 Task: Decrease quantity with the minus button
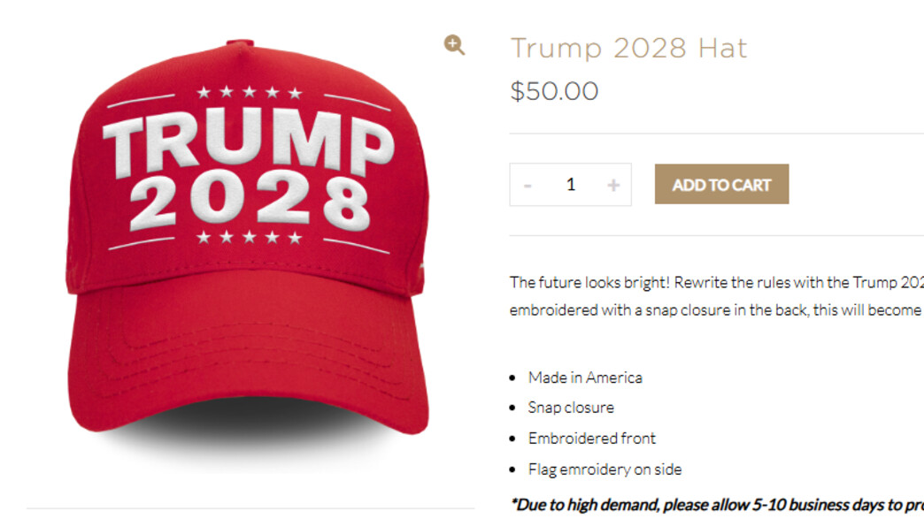[527, 186]
